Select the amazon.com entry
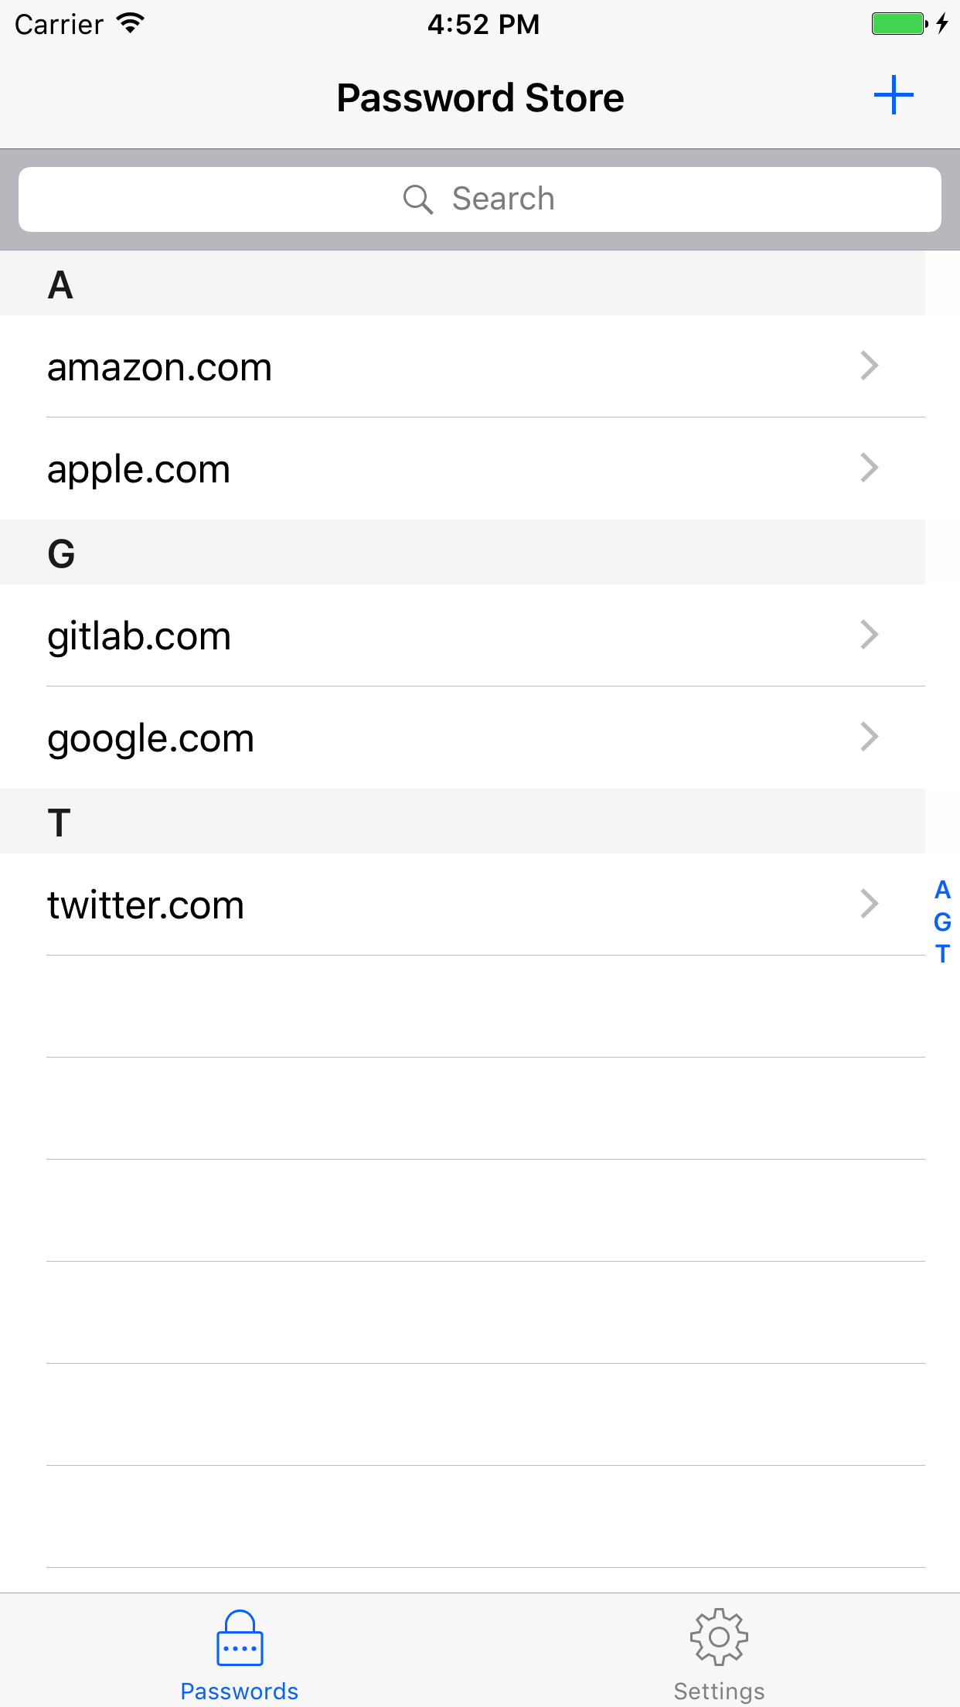Viewport: 960px width, 1707px height. (159, 367)
